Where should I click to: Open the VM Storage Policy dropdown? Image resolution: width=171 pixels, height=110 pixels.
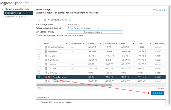tap(95, 32)
